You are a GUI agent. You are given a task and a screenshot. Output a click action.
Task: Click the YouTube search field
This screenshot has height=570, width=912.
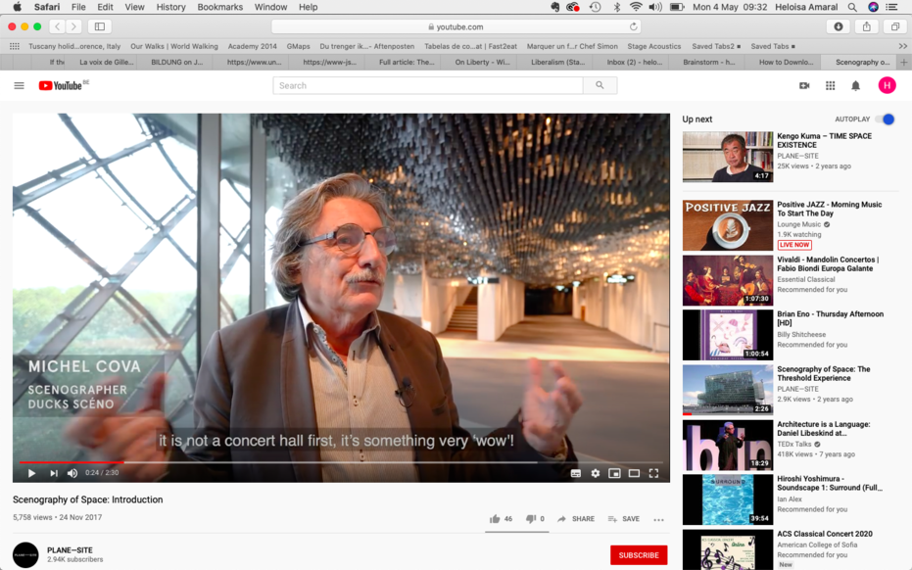(x=428, y=85)
